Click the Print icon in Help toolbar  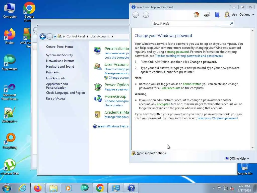coord(207,15)
